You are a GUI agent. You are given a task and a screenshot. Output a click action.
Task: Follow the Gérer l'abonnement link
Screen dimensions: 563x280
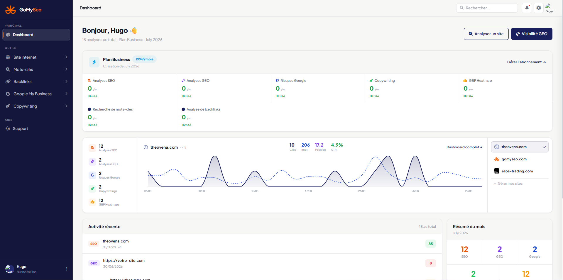[526, 62]
